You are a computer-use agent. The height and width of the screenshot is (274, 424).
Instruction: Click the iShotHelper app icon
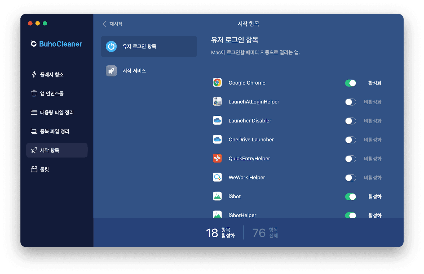(217, 214)
